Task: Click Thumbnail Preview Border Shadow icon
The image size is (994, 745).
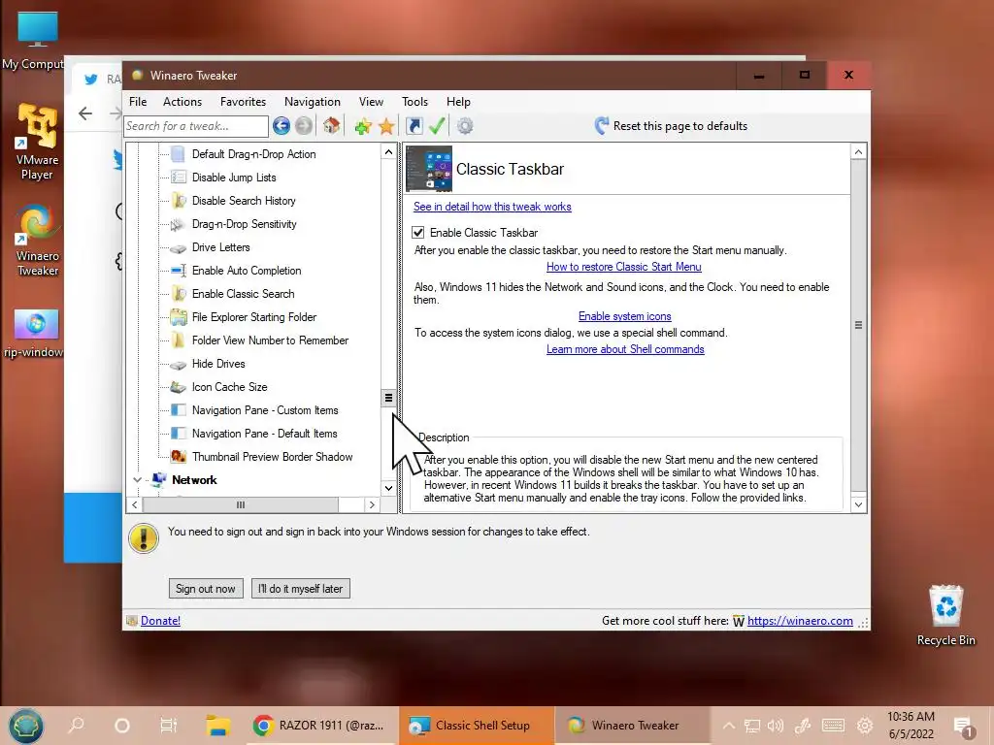Action: pos(179,457)
